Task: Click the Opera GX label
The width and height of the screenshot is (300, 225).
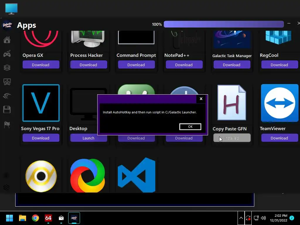Action: pyautogui.click(x=33, y=55)
